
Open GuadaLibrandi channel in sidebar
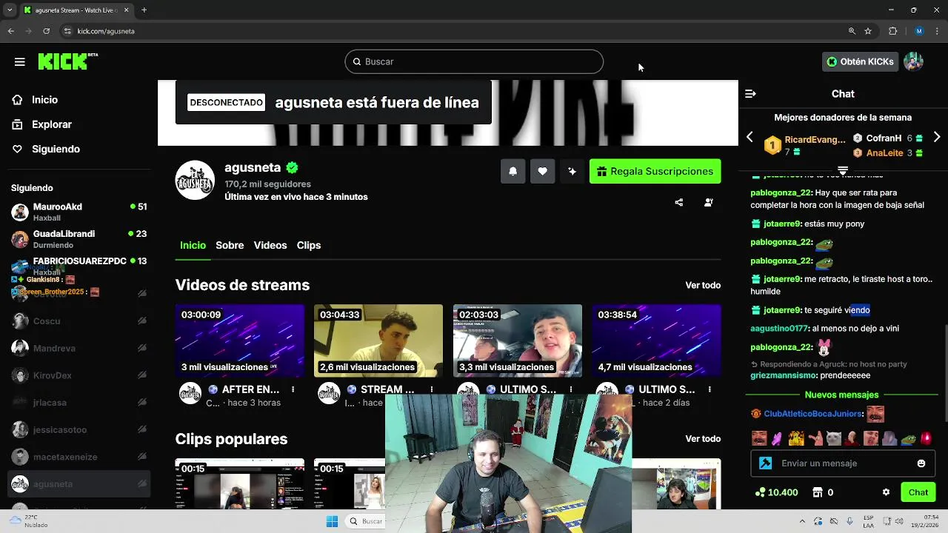pos(79,238)
